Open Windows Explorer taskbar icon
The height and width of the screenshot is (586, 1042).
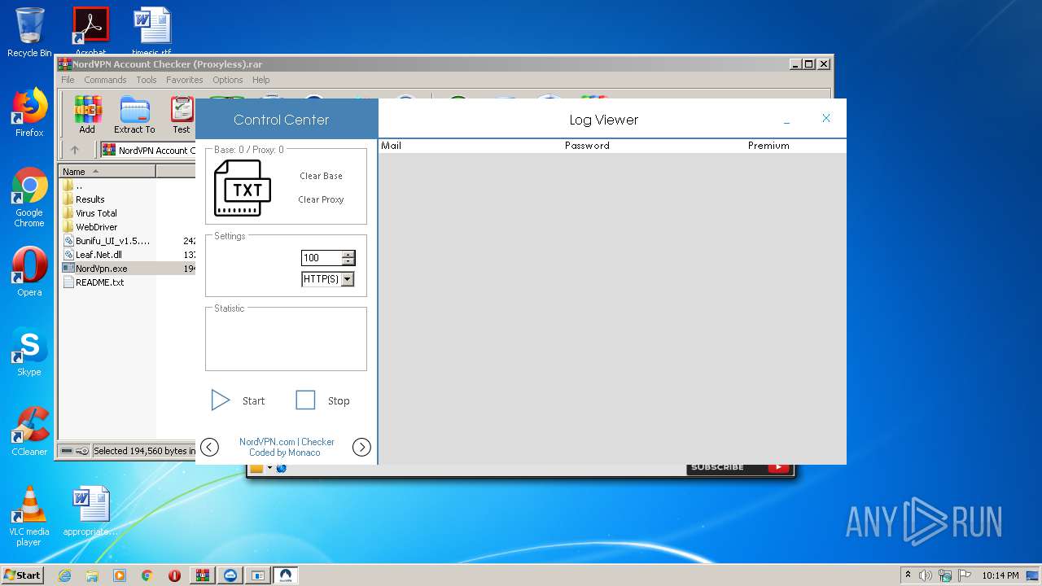pyautogui.click(x=92, y=575)
